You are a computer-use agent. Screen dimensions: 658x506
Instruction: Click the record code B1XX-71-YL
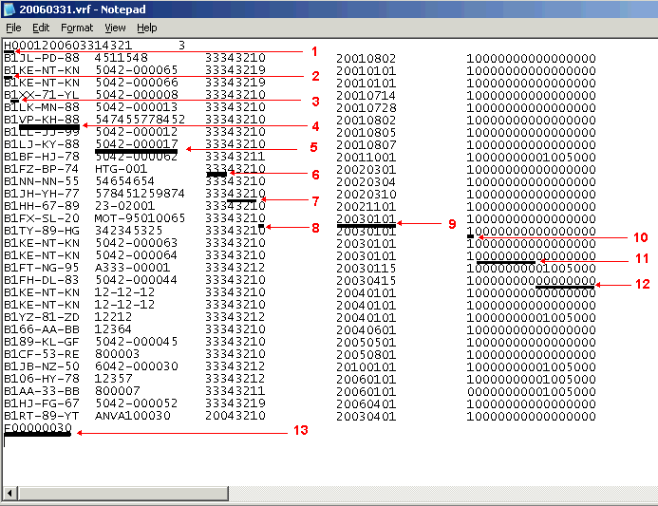pos(42,95)
